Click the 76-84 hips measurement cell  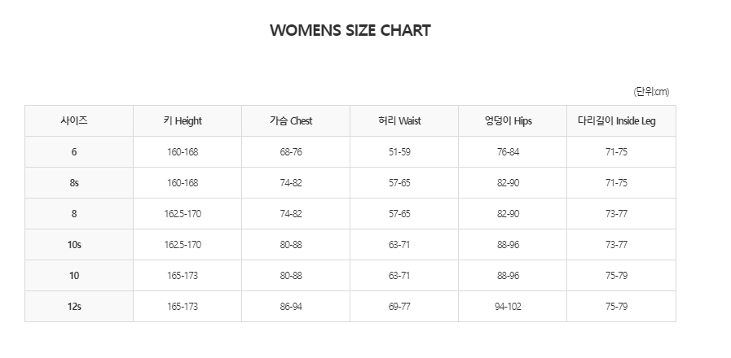click(x=508, y=152)
